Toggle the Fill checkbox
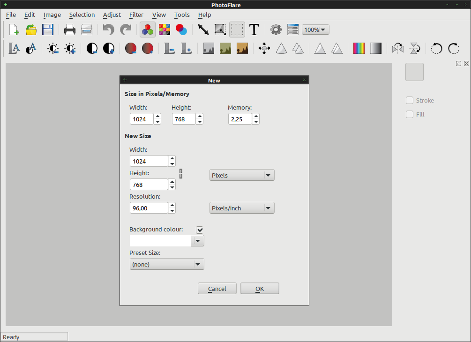 (x=410, y=114)
